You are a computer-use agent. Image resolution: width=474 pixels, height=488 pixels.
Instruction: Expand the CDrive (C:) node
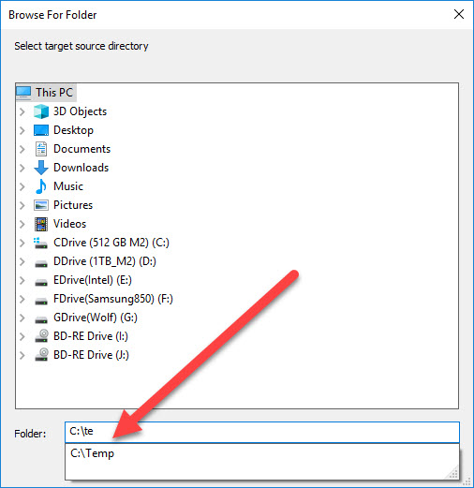[x=22, y=243]
